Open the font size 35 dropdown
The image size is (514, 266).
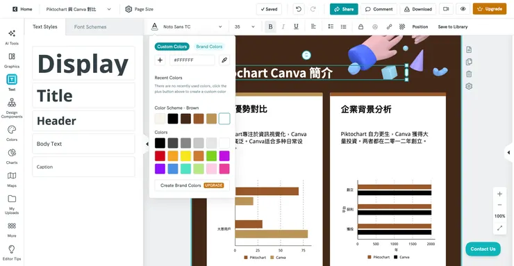click(245, 27)
